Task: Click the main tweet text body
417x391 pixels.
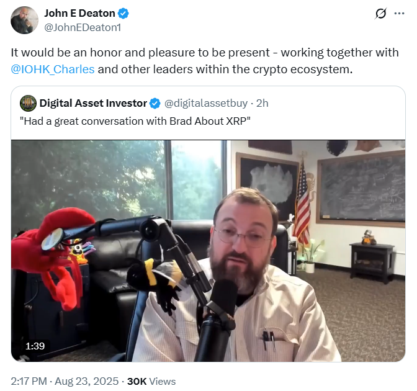Action: click(x=205, y=61)
